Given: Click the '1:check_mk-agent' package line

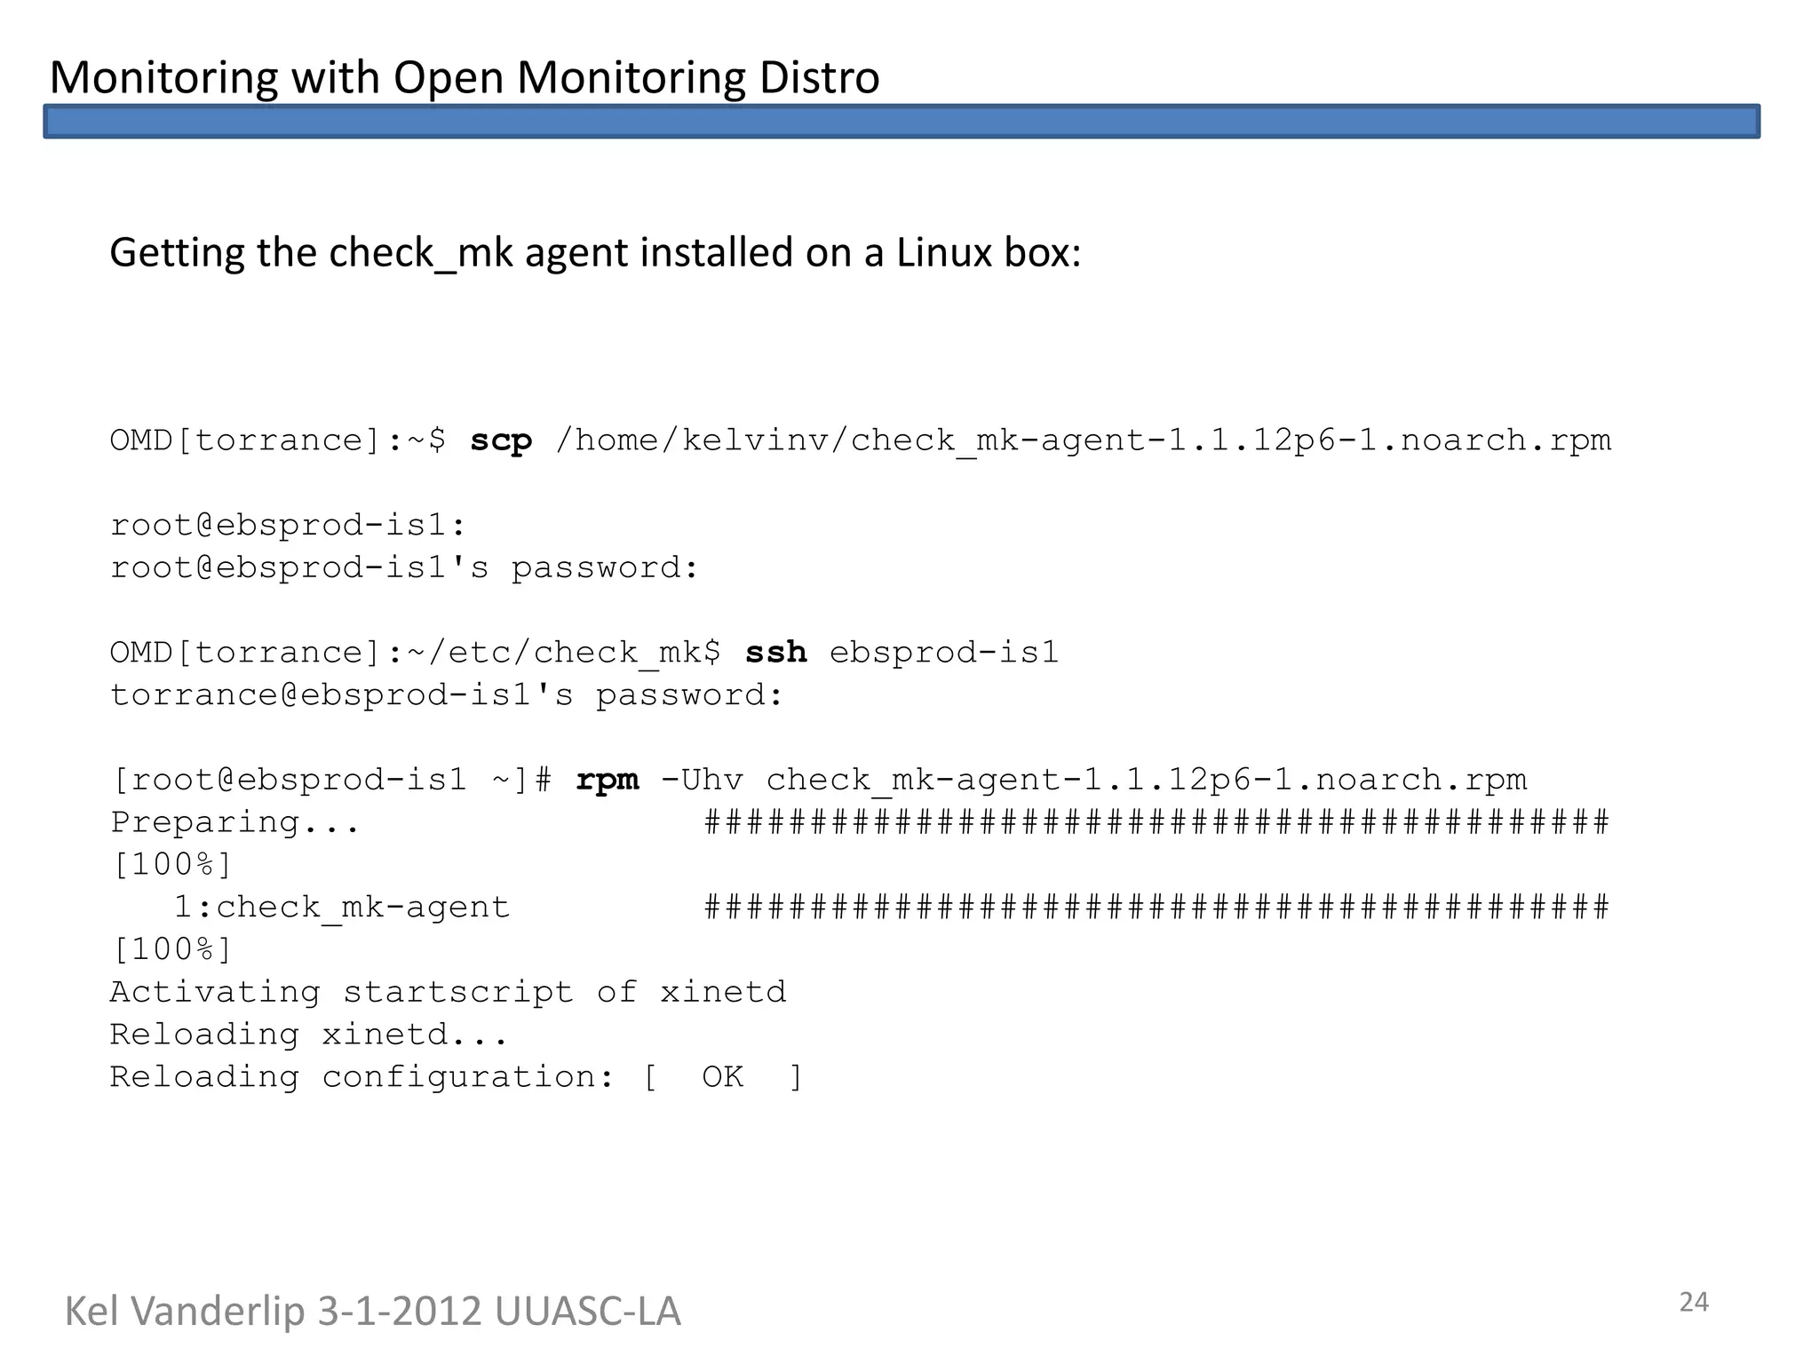Looking at the screenshot, I should pos(341,908).
